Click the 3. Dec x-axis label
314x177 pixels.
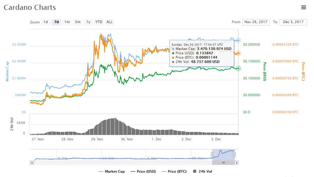point(216,139)
